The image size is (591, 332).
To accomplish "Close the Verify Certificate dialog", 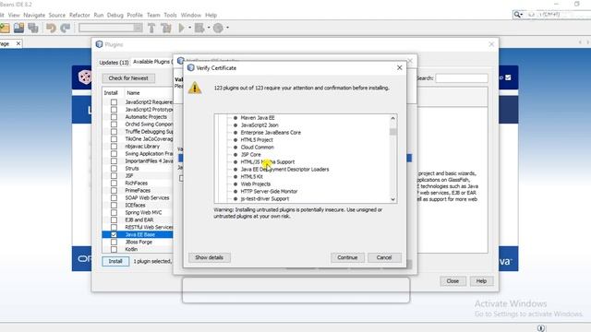I will point(400,67).
